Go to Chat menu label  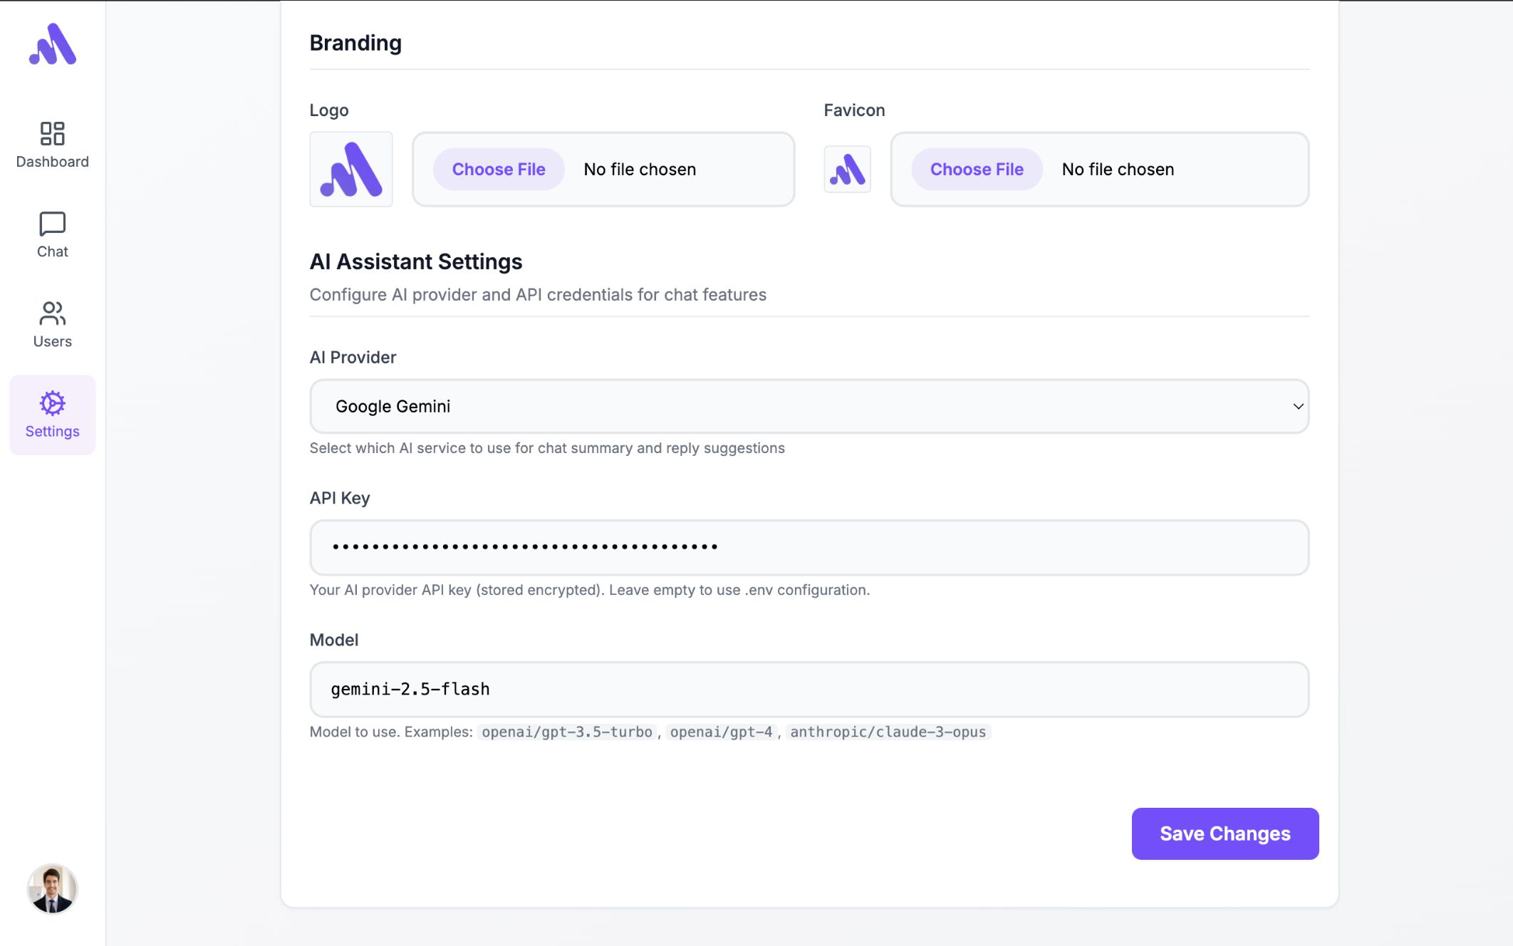[52, 251]
